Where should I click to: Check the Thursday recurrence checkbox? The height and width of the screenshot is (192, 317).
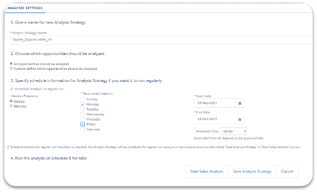coord(82,120)
